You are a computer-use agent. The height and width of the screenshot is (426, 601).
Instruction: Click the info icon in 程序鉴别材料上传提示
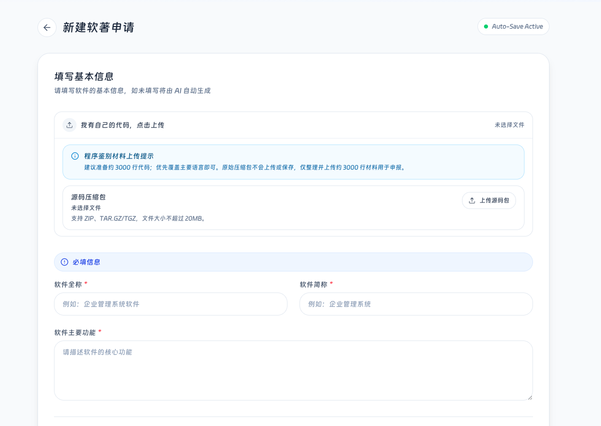75,156
